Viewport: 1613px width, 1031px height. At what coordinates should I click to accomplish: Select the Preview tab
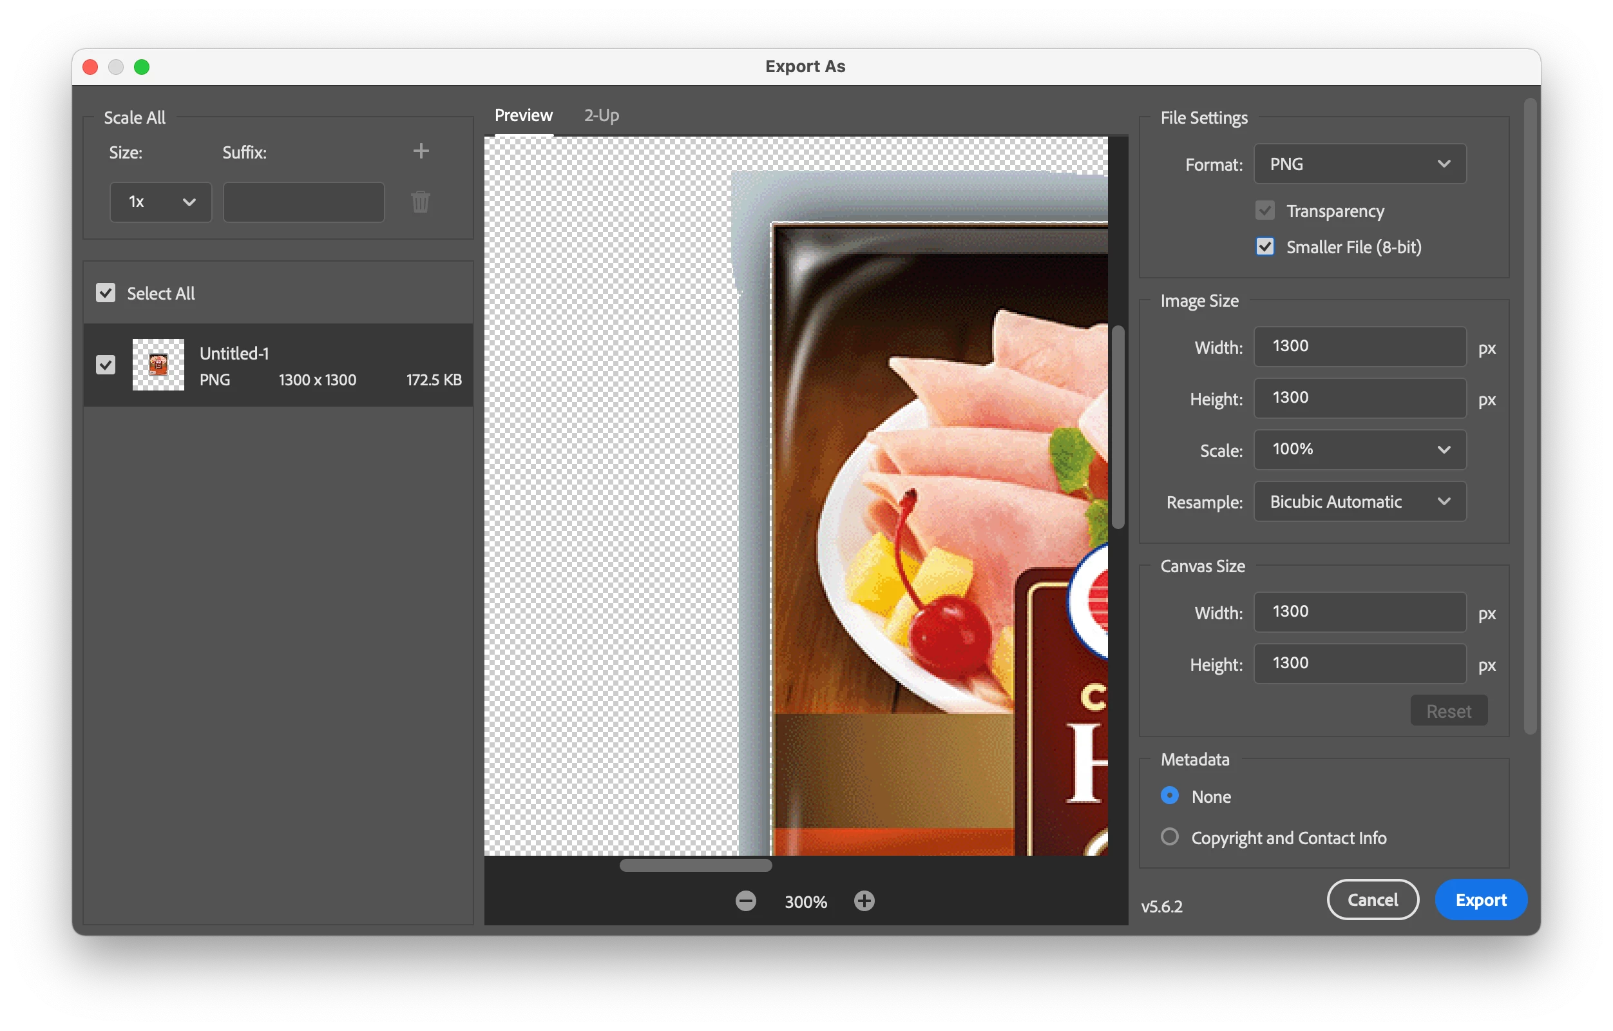coord(523,115)
